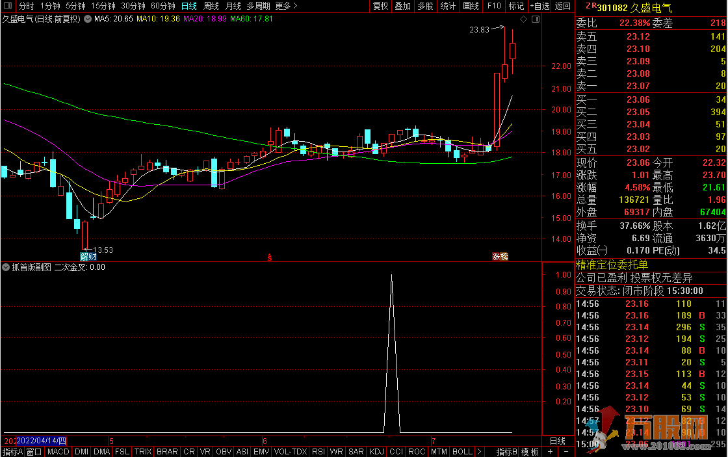This screenshot has height=457, width=728.
Task: Open the 指标A indicator group
Action: coord(12,452)
